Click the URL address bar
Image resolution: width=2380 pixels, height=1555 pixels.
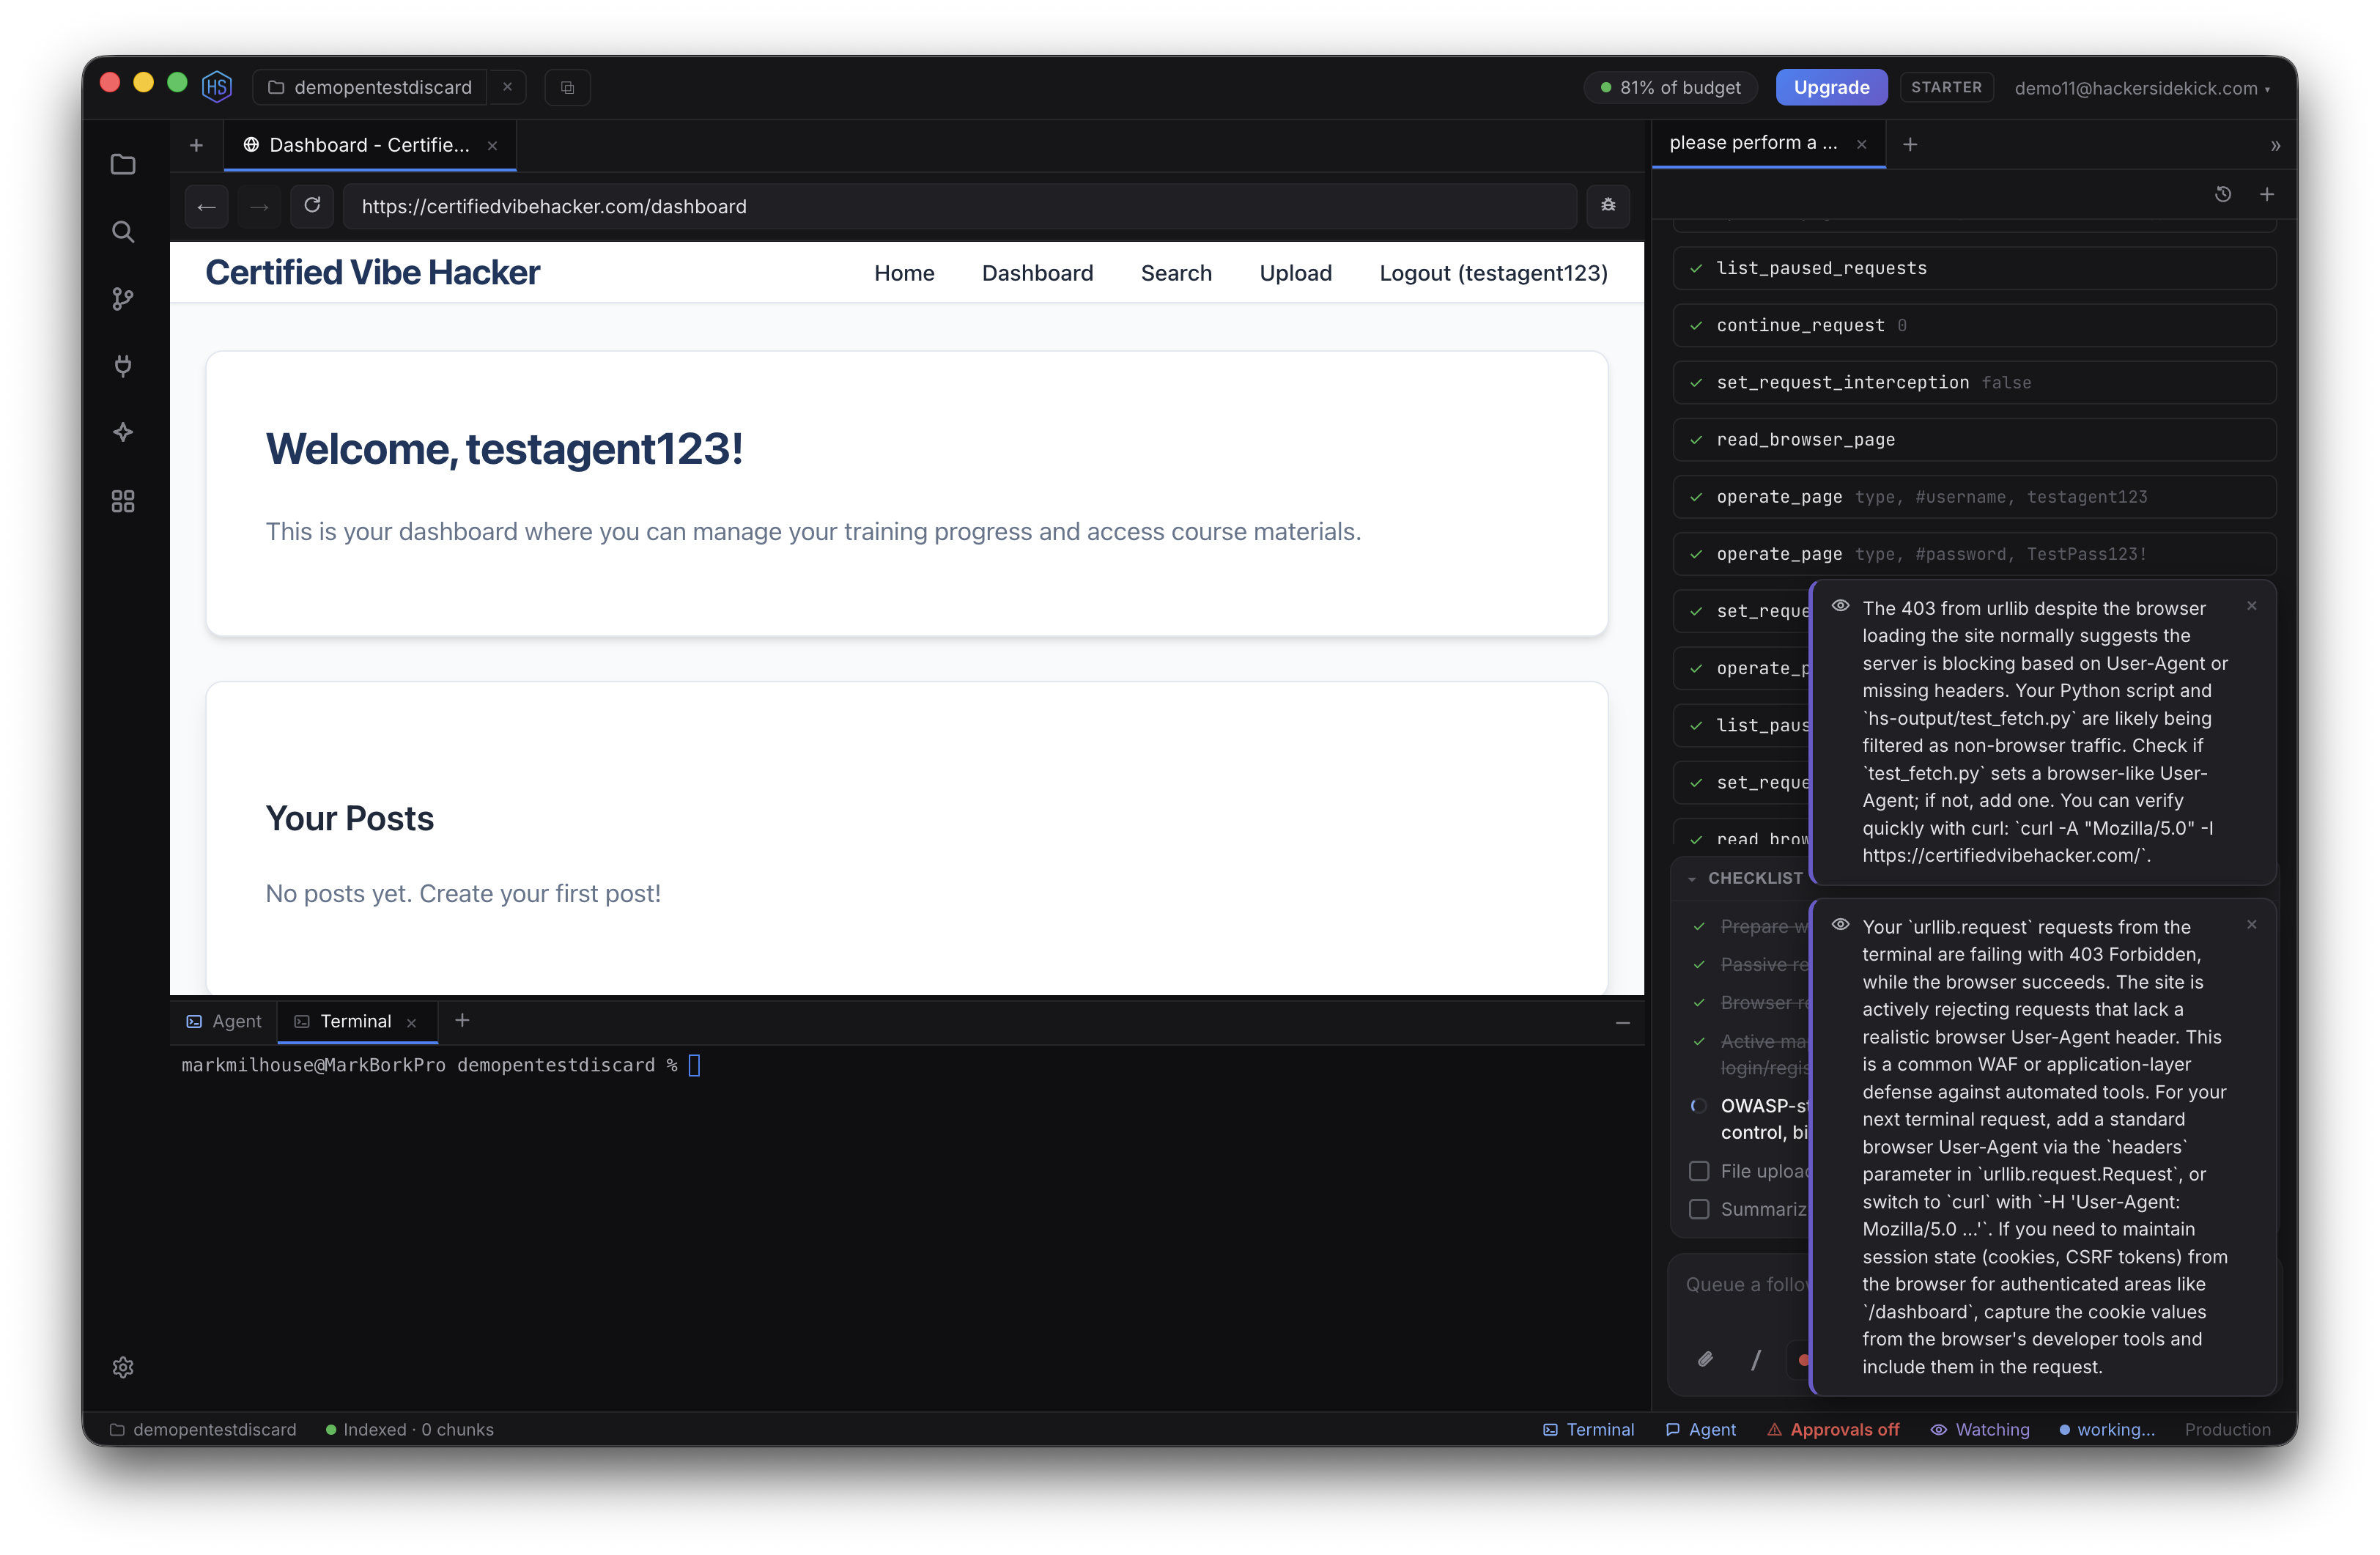click(960, 206)
